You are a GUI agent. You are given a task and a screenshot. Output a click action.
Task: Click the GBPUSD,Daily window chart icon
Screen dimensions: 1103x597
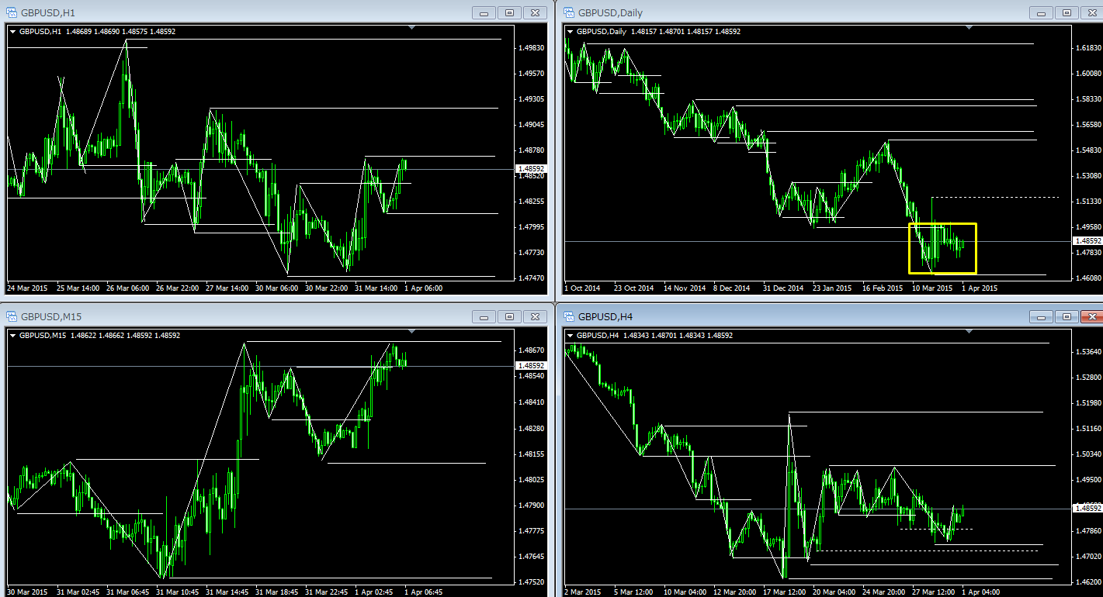point(568,12)
